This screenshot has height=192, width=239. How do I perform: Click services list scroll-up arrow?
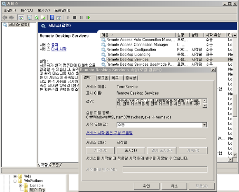[235, 35]
